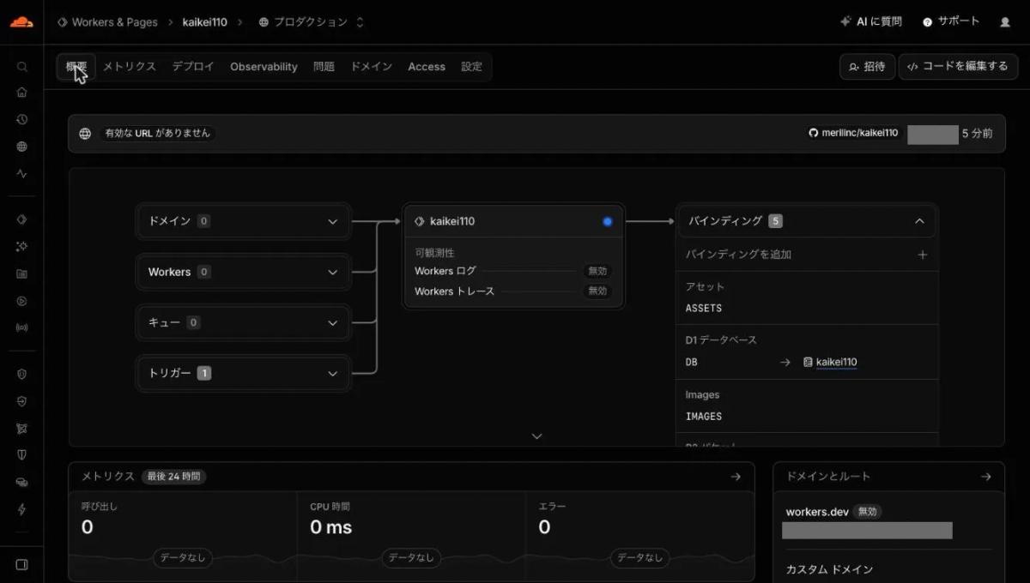The image size is (1030, 583).
Task: Open Zero Trust arrow-shield icon in sidebar
Action: click(22, 401)
